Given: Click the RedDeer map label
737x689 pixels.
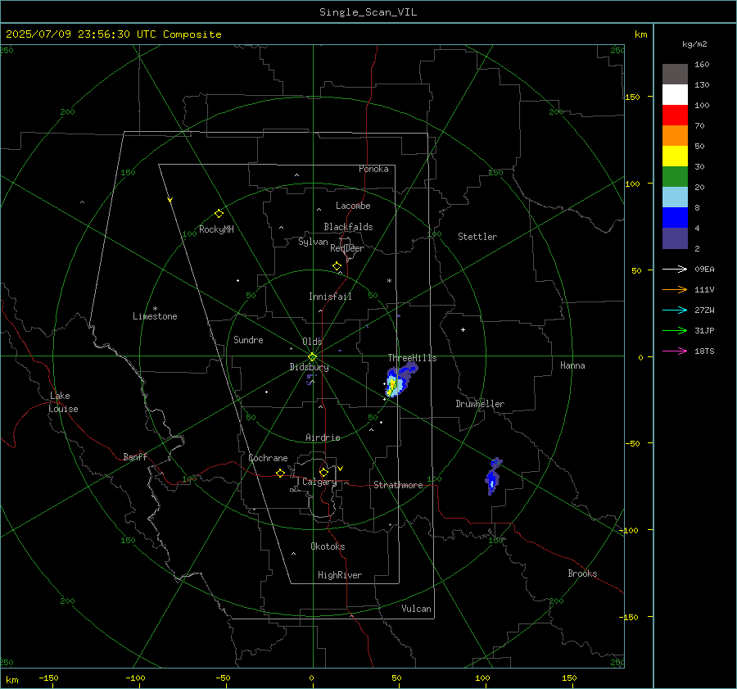Looking at the screenshot, I should (x=347, y=248).
